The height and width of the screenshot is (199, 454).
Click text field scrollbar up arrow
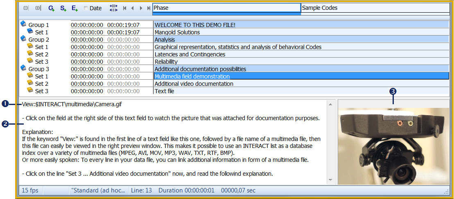click(330, 104)
